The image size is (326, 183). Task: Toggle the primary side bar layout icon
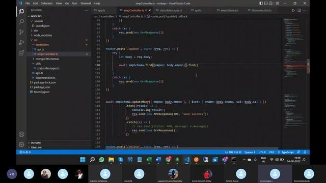click(261, 4)
